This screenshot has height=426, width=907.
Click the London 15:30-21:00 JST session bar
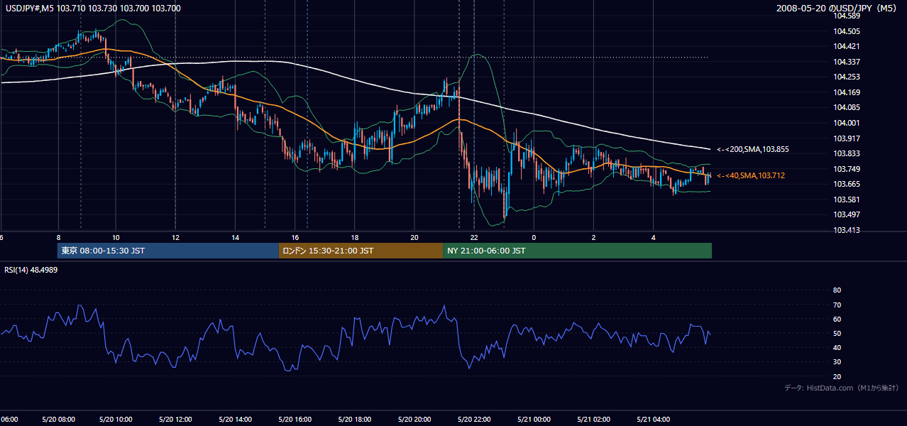(x=361, y=251)
